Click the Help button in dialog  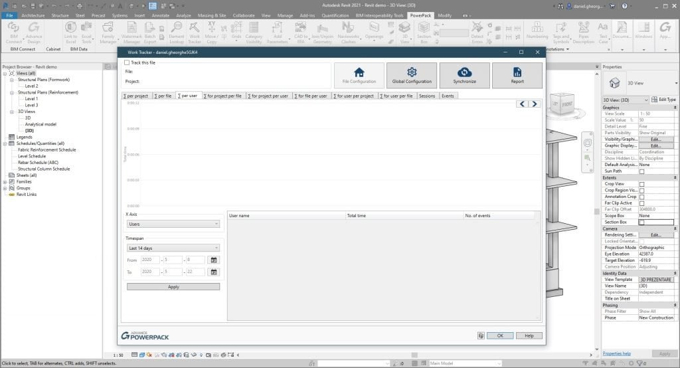coord(529,335)
